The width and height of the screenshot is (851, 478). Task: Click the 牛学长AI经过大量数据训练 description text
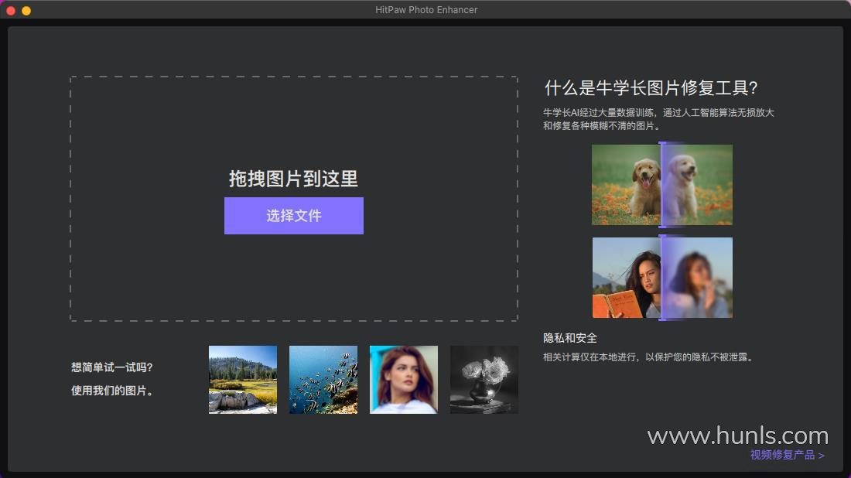[x=658, y=119]
